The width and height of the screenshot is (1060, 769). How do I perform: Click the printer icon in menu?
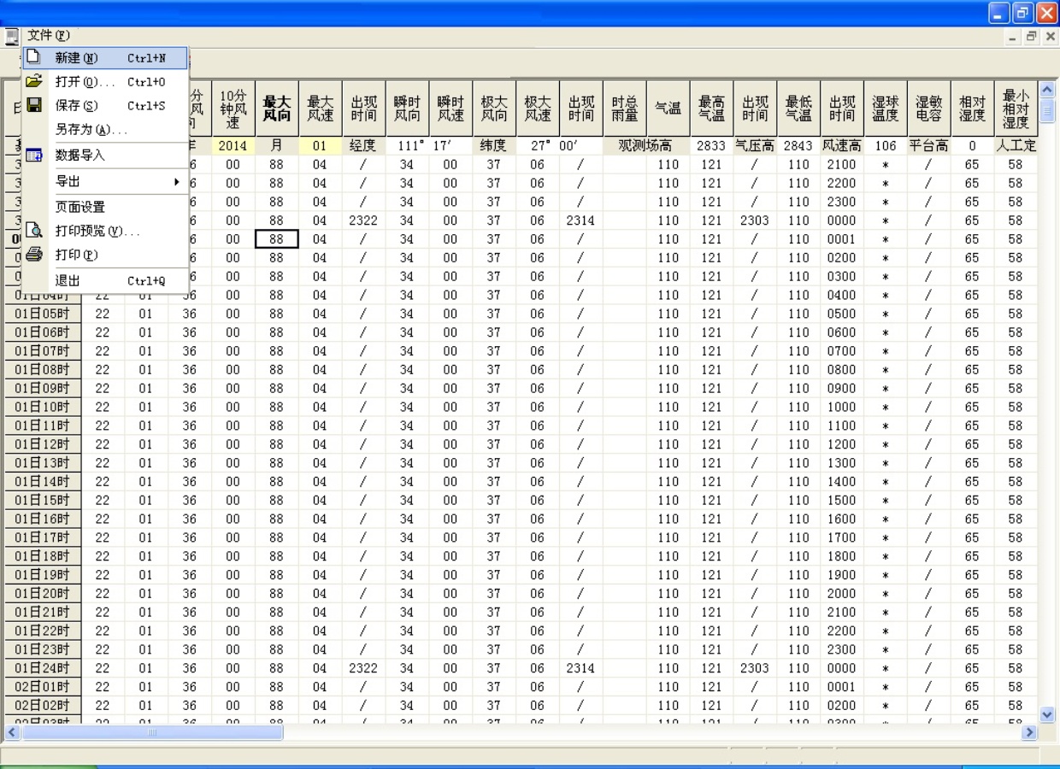pyautogui.click(x=33, y=255)
